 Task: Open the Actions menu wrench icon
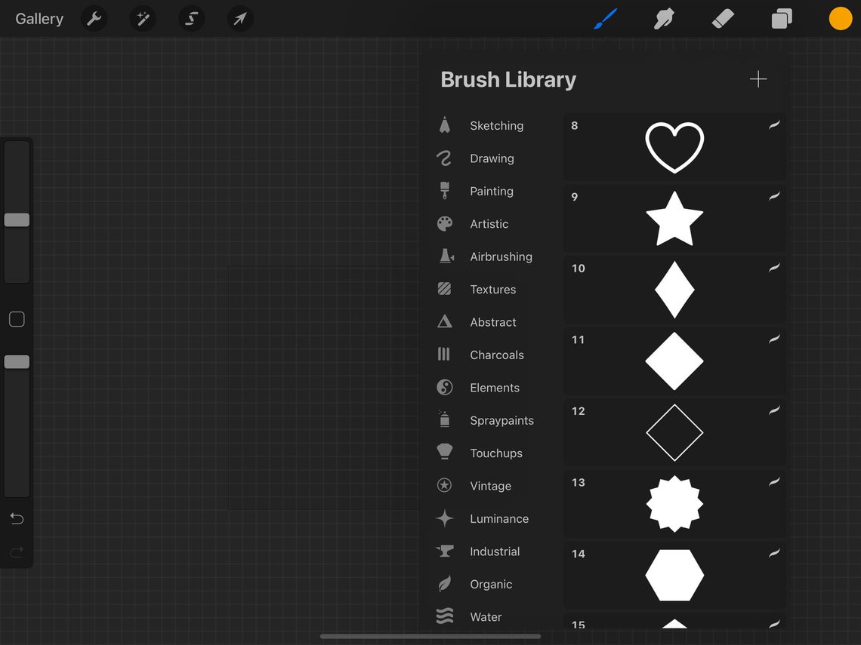pyautogui.click(x=94, y=18)
